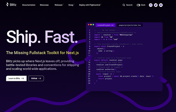Click the 'export const CreateProject = z' line
This screenshot has width=176, height=112.
point(109,46)
